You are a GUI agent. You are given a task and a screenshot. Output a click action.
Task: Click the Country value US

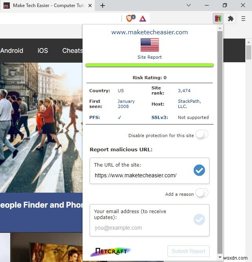point(121,91)
